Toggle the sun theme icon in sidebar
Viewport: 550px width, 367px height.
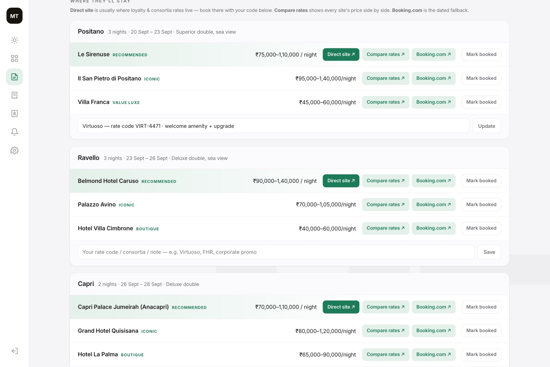tap(14, 40)
